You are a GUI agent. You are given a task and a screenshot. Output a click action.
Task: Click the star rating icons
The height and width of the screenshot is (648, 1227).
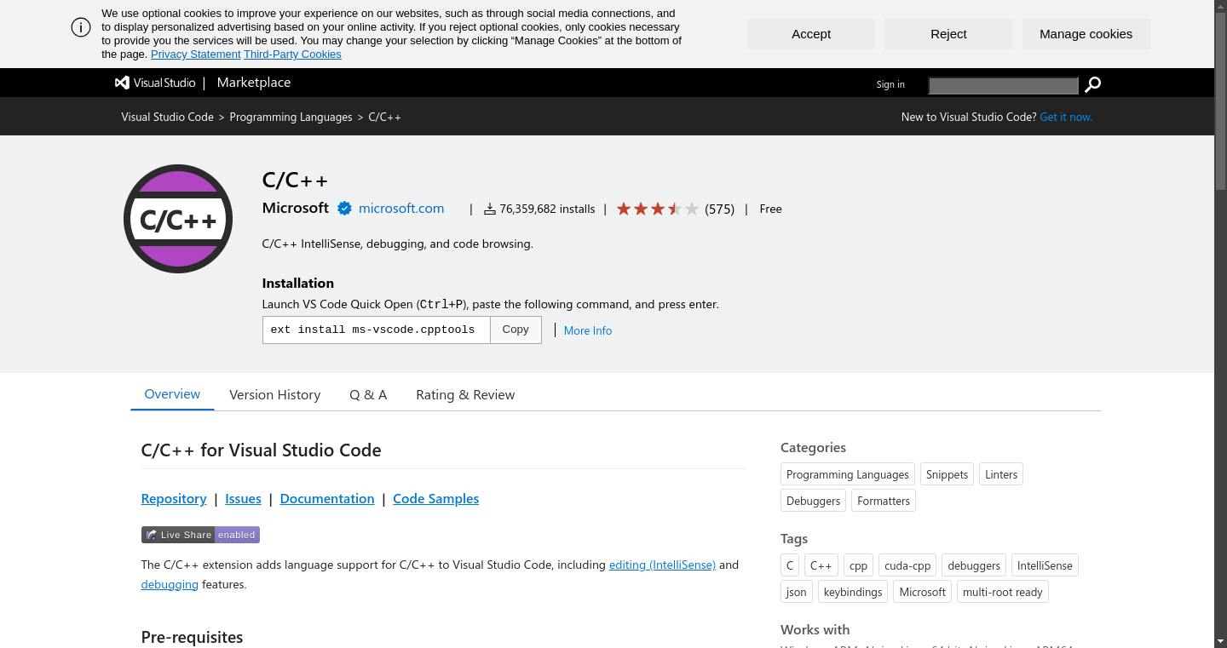(657, 209)
